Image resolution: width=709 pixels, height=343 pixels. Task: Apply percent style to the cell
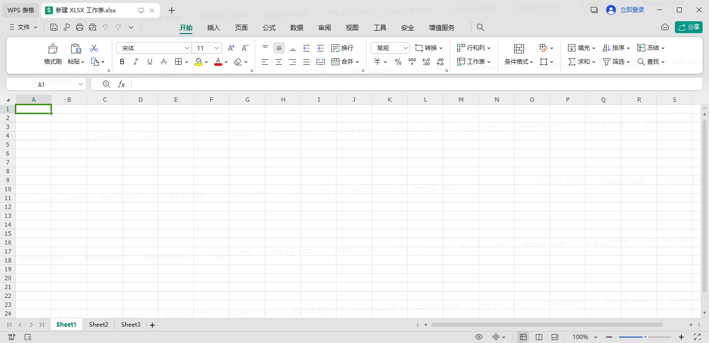click(398, 62)
